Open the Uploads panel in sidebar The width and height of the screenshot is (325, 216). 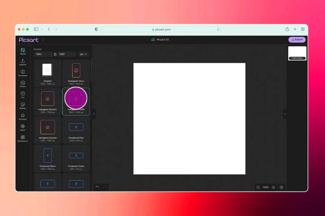pos(22,62)
